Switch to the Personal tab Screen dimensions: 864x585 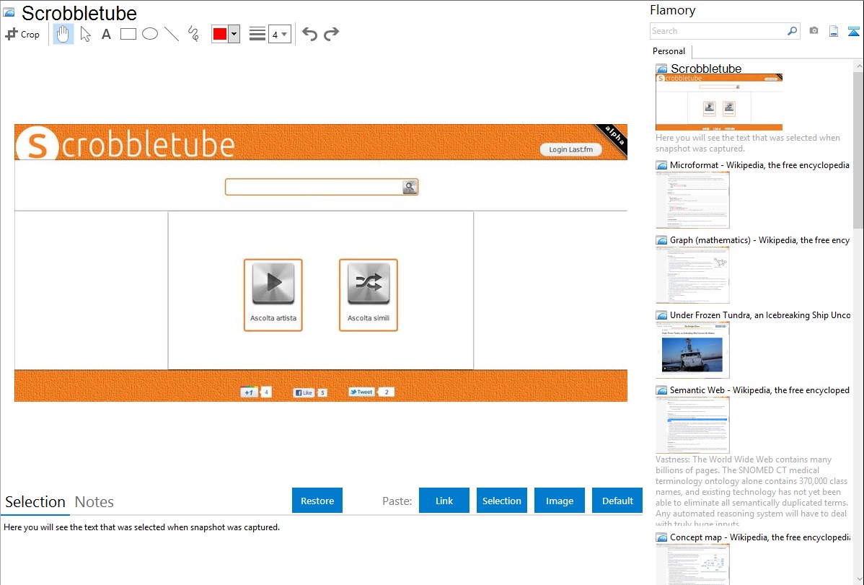pos(669,51)
